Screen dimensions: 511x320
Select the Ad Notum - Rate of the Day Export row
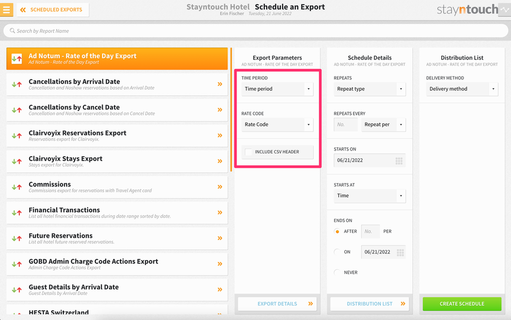(117, 59)
